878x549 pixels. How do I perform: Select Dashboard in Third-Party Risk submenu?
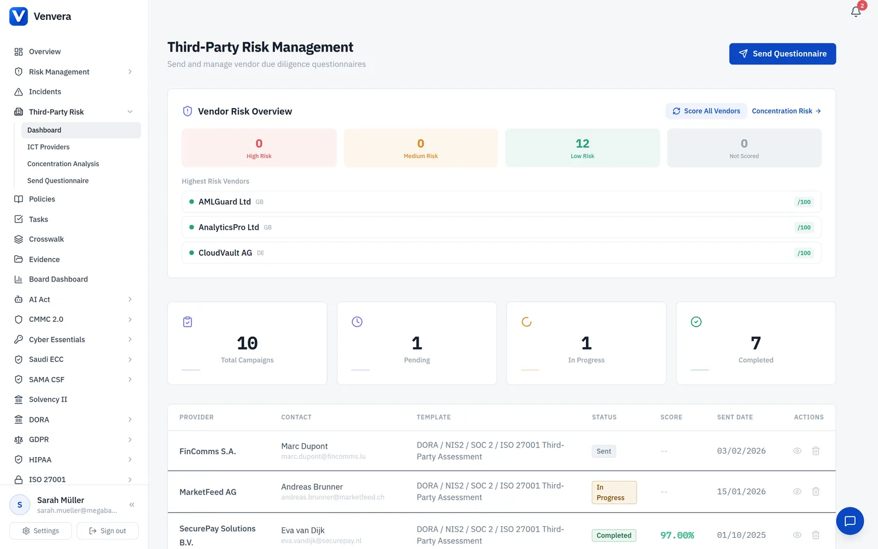pyautogui.click(x=81, y=130)
